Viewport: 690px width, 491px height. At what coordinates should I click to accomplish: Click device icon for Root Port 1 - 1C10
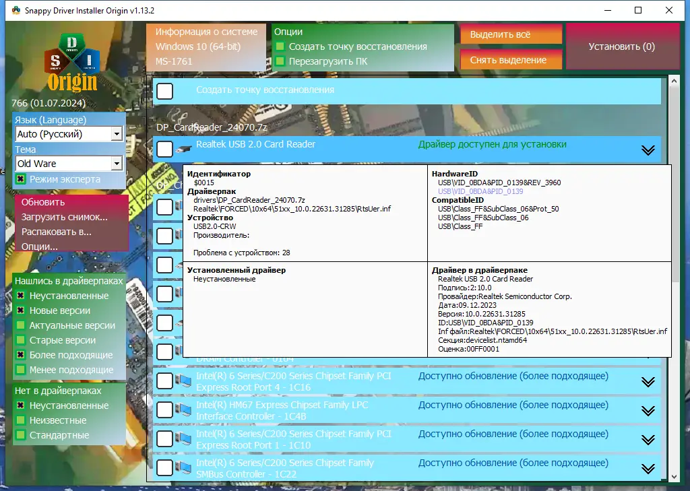[183, 439]
